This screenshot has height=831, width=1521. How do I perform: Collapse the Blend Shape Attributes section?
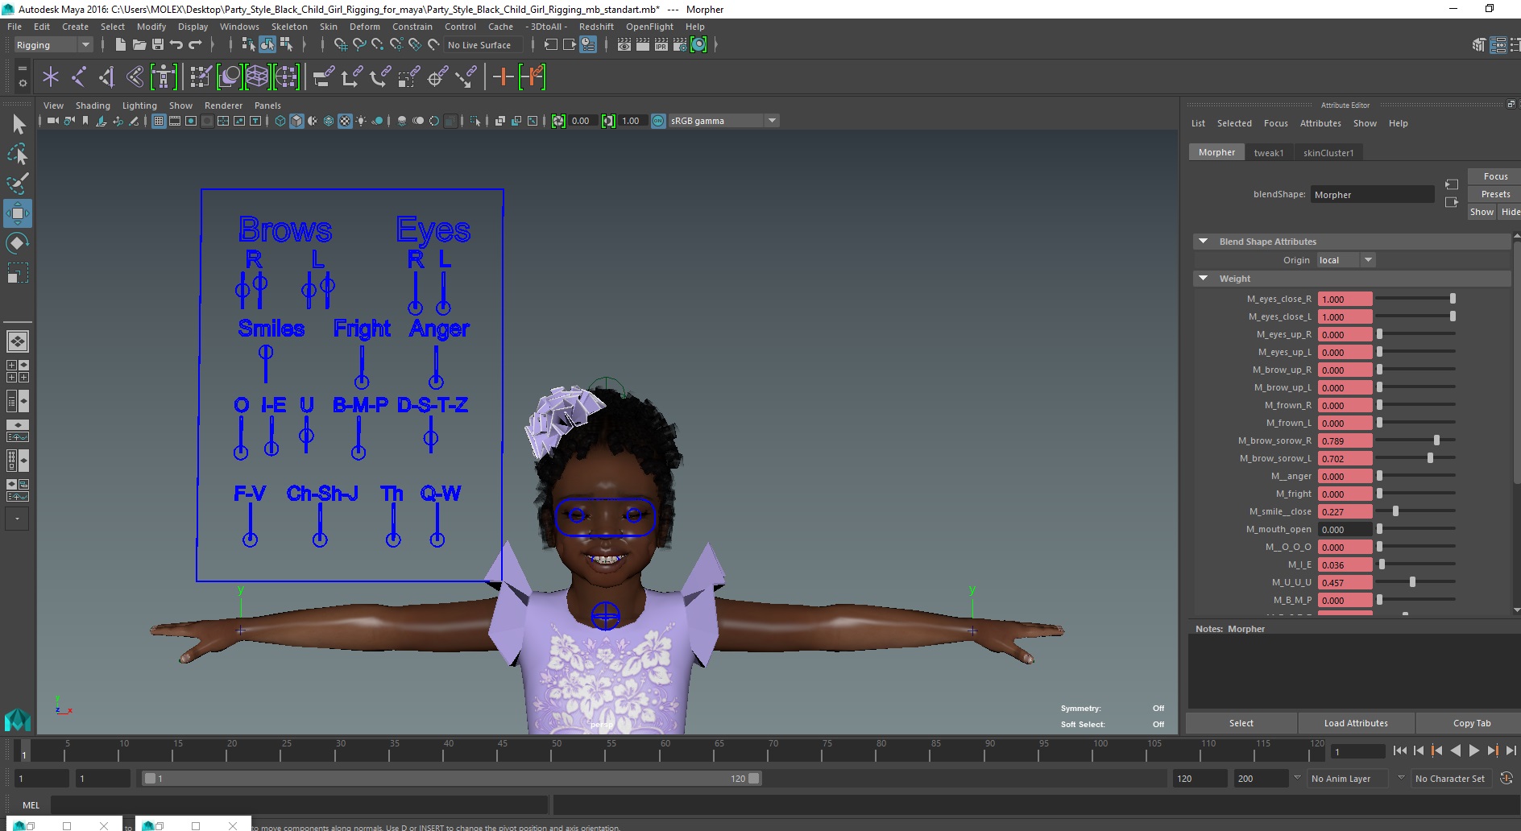pyautogui.click(x=1203, y=241)
